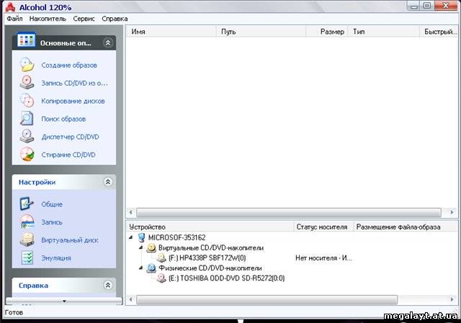
Task: Open the Общие settings link
Action: click(52, 204)
